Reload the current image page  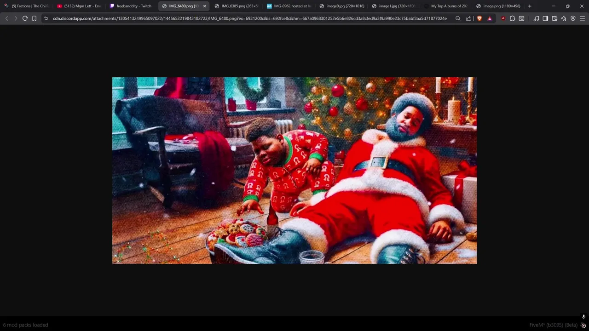(25, 18)
